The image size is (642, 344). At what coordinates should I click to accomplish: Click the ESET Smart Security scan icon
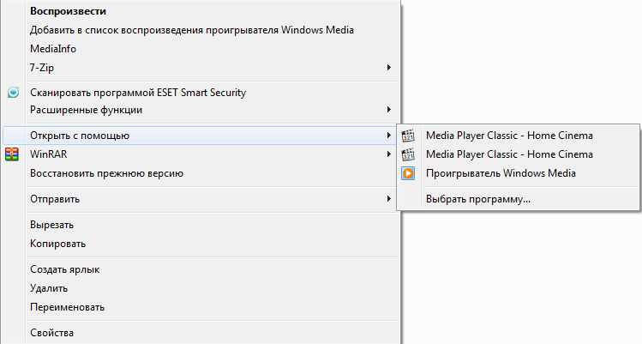[13, 93]
